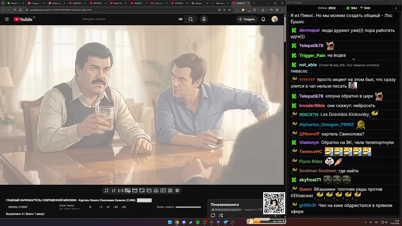
Task: Click username InvaderBibis in chat
Action: click(312, 106)
